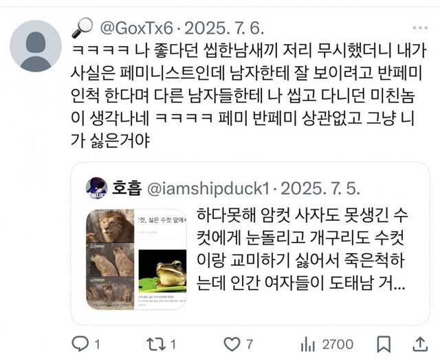Open the quoted 2025. 7. 5. timestamp

320,188
